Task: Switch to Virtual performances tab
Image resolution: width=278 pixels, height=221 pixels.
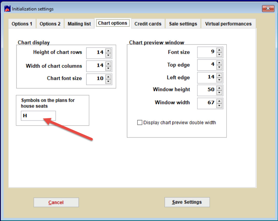Action: 228,24
